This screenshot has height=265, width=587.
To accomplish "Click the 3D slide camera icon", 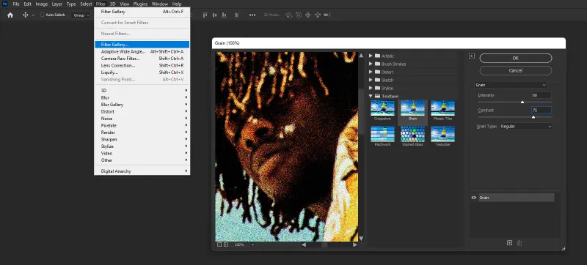I will (318, 15).
